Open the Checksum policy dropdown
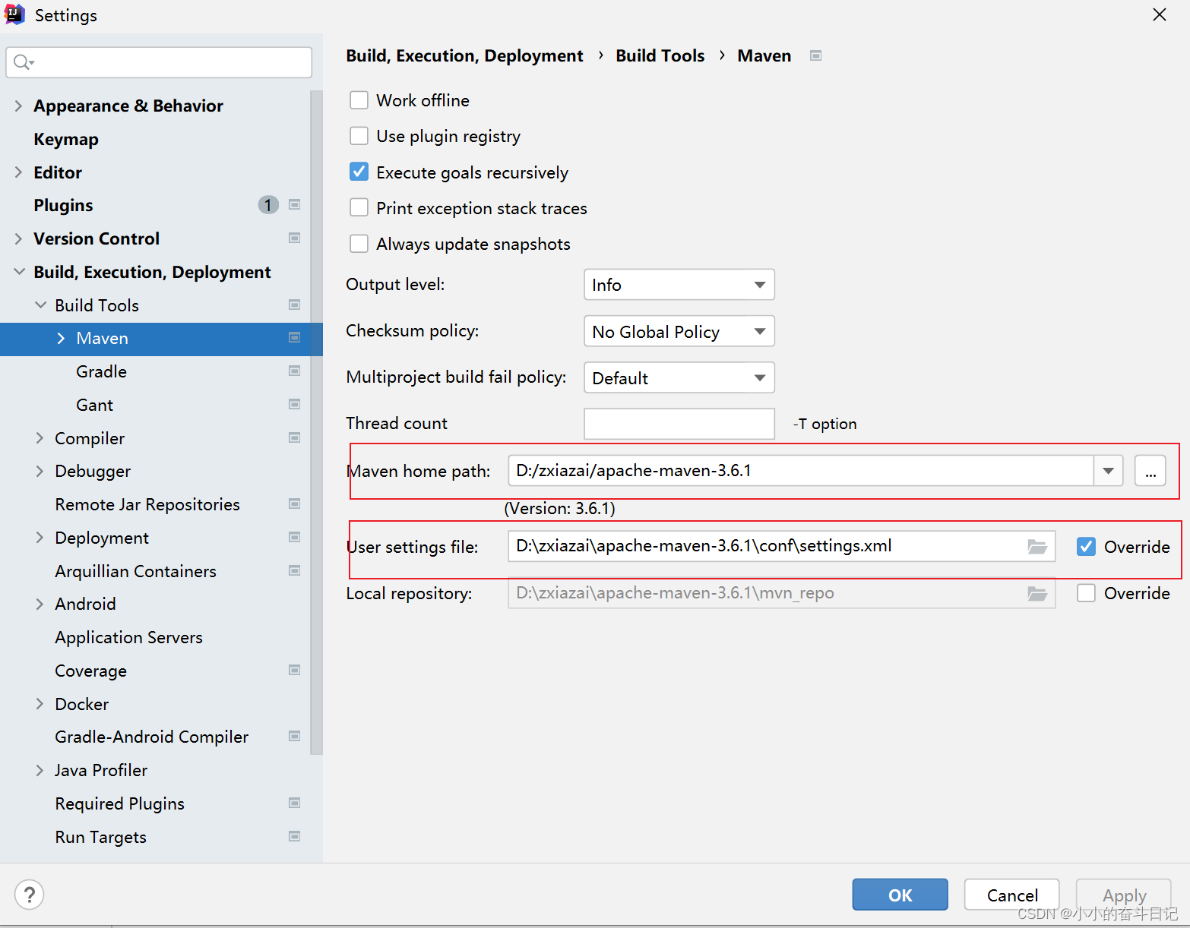This screenshot has width=1190, height=928. click(x=679, y=331)
